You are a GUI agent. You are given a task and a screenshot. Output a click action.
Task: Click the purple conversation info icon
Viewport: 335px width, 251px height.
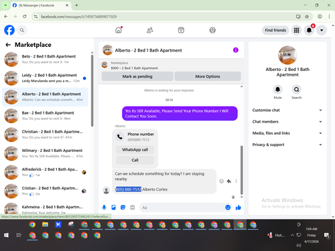[x=236, y=50]
